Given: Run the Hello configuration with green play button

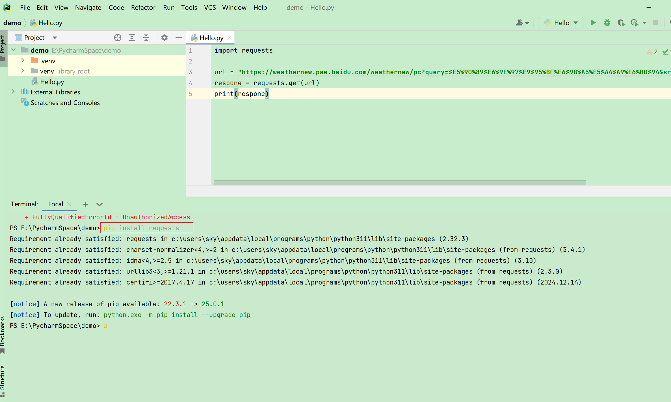Looking at the screenshot, I should point(593,23).
